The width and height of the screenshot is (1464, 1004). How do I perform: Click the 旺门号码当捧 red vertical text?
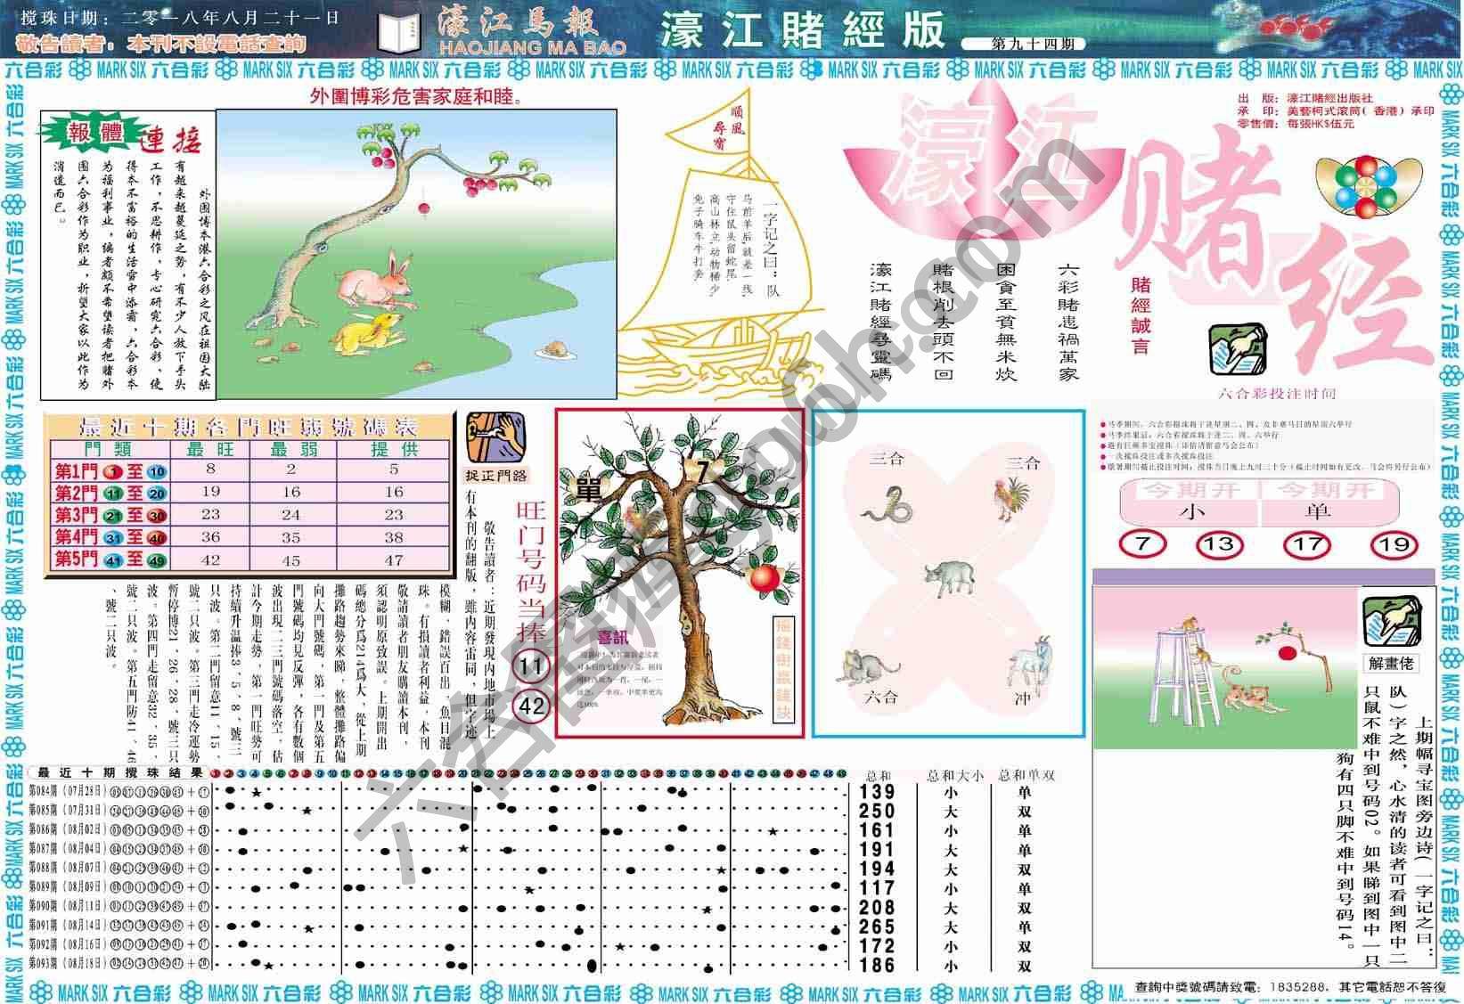click(530, 571)
